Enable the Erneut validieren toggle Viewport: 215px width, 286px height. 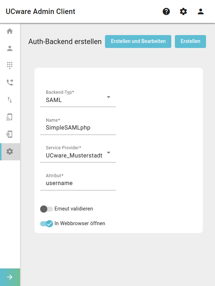coord(46,209)
